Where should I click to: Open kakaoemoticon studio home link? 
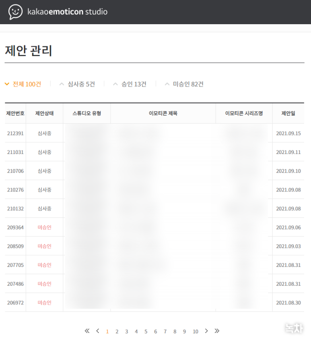tap(67, 12)
